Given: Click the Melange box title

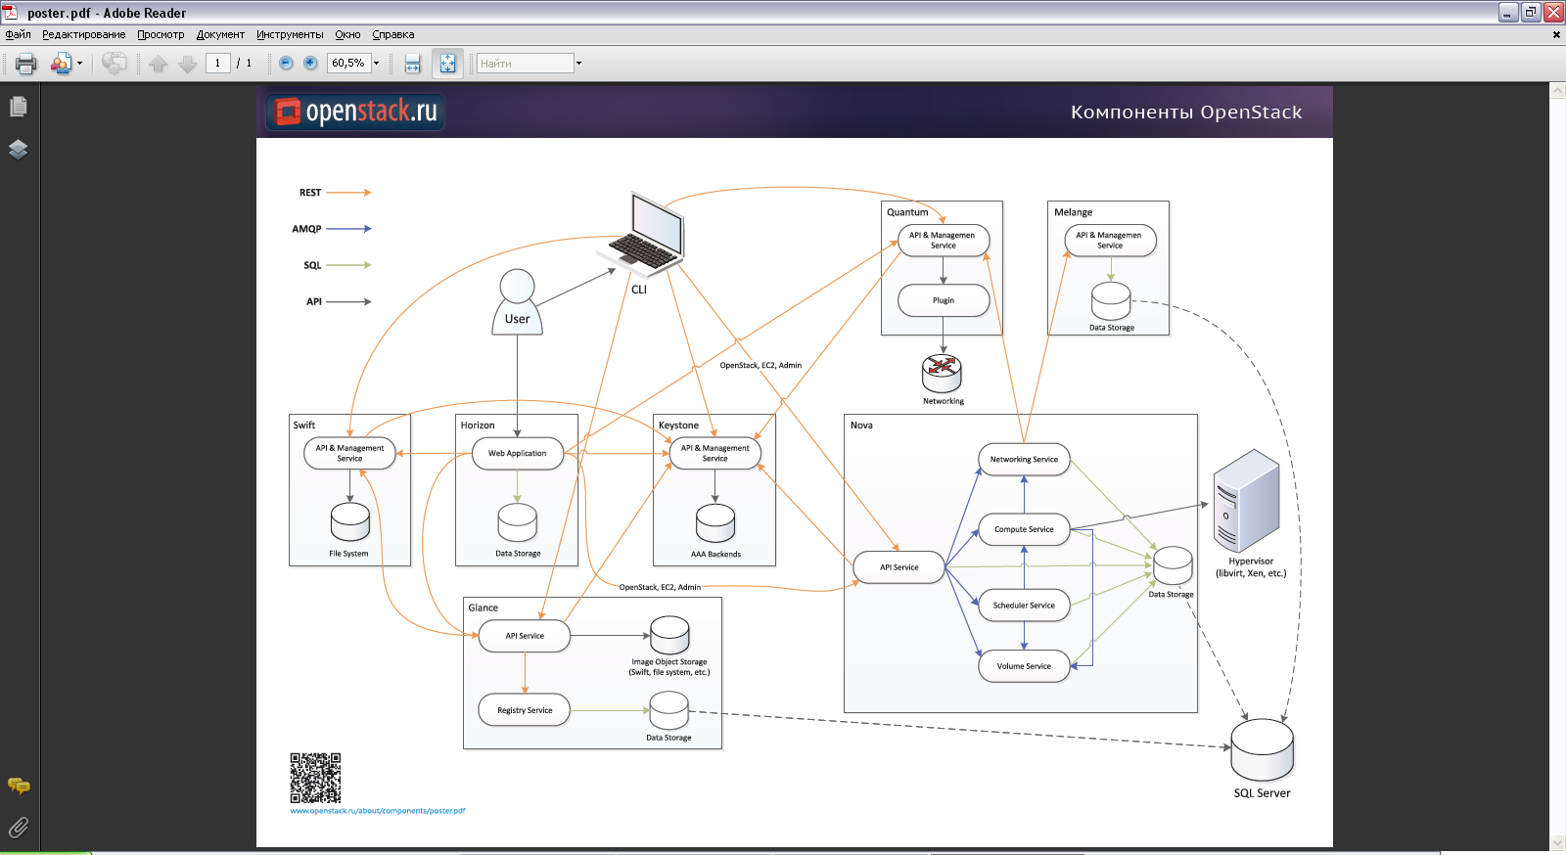Looking at the screenshot, I should pos(1074,212).
